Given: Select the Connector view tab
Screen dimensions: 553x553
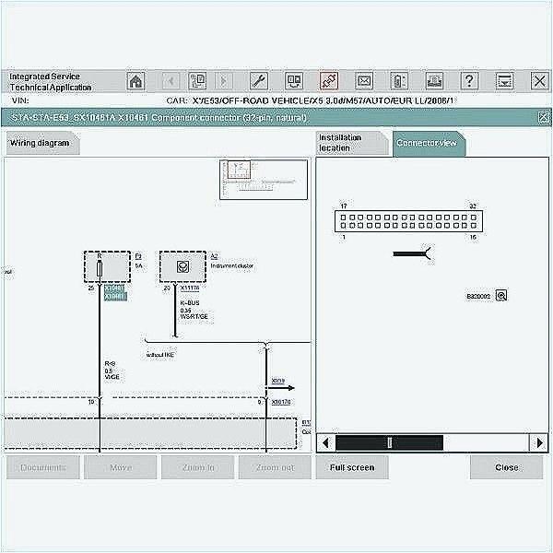Looking at the screenshot, I should point(429,143).
